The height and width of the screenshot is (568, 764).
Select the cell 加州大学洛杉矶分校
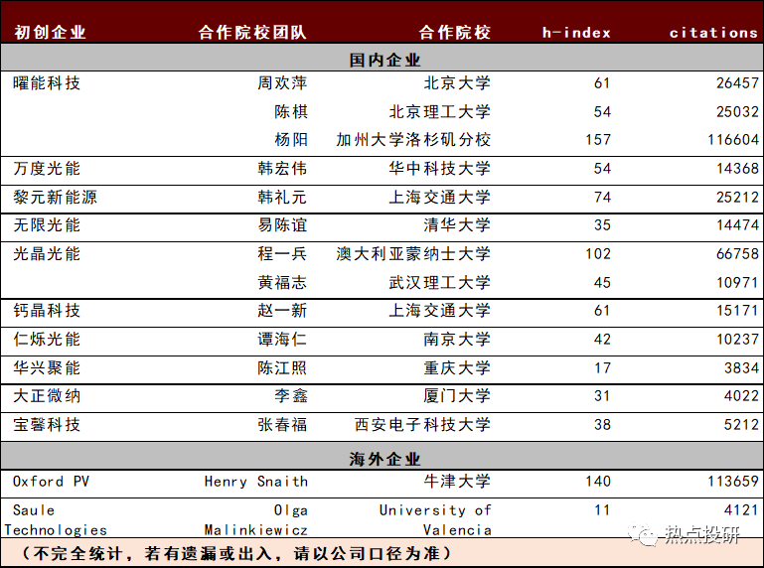[413, 139]
